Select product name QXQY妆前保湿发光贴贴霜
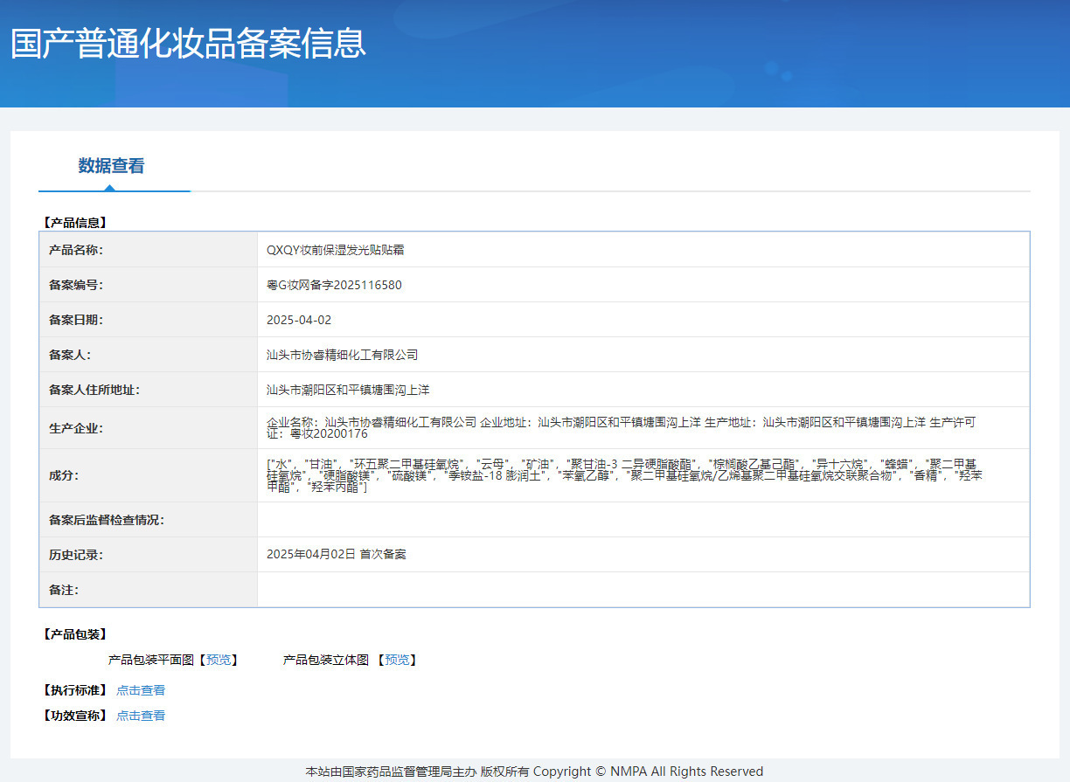1070x782 pixels. click(x=336, y=250)
